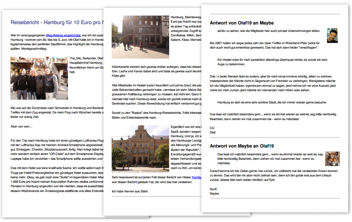Screen dimensions: 352x222
Task: Click the paragraph starting 'Dito :-) Jeder Mensch'
Action: coord(273,83)
